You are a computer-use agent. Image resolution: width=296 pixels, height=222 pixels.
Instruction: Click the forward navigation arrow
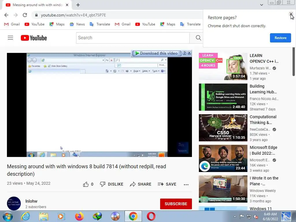[16, 15]
